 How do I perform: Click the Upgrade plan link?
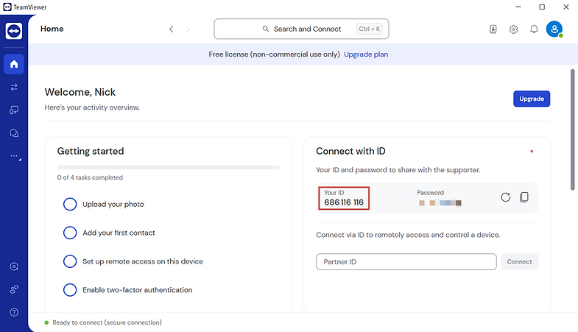[x=366, y=54]
